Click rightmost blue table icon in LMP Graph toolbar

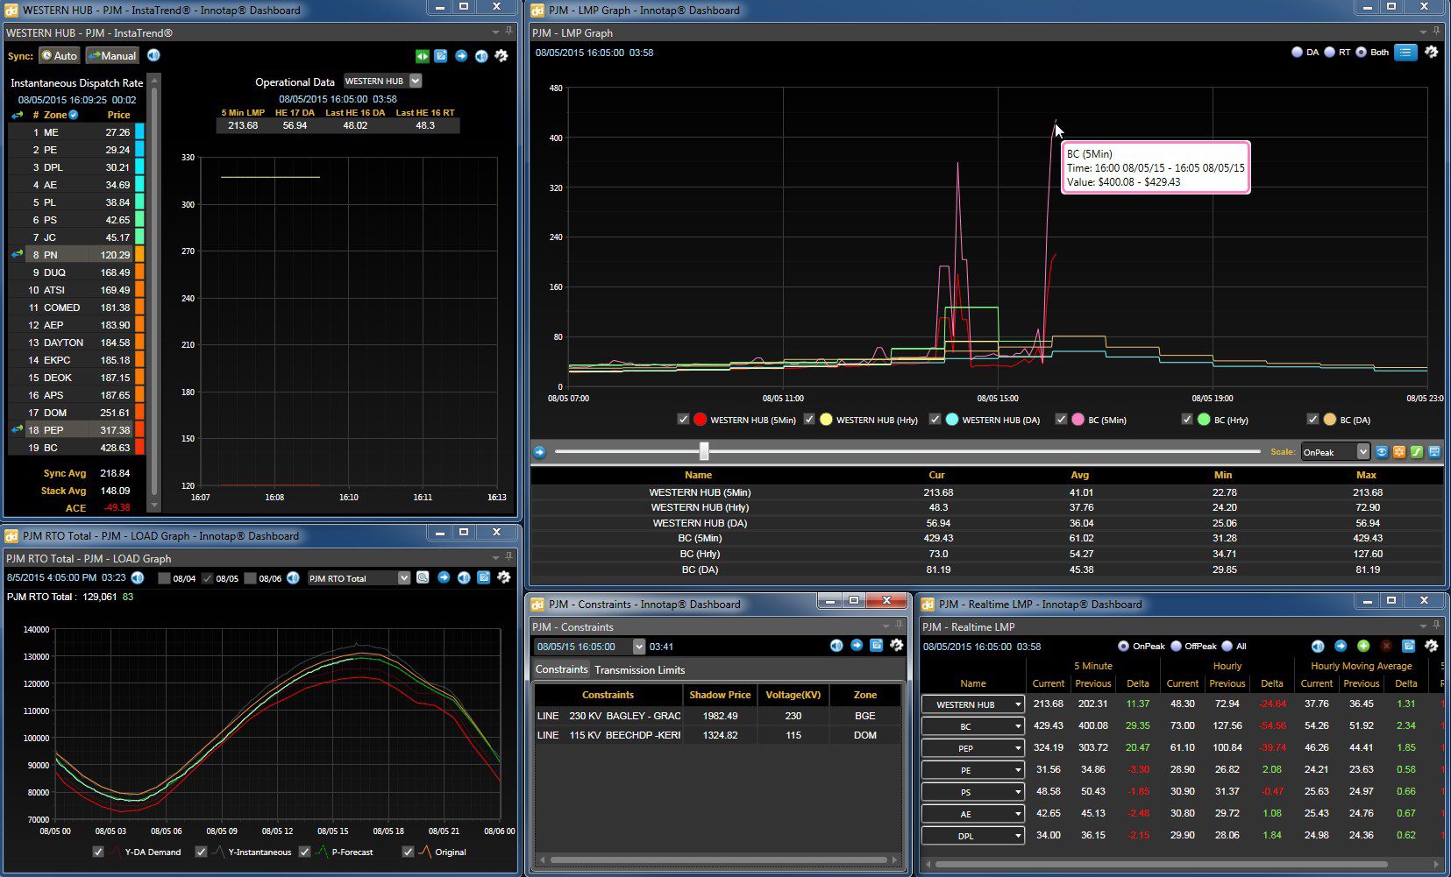(x=1434, y=452)
